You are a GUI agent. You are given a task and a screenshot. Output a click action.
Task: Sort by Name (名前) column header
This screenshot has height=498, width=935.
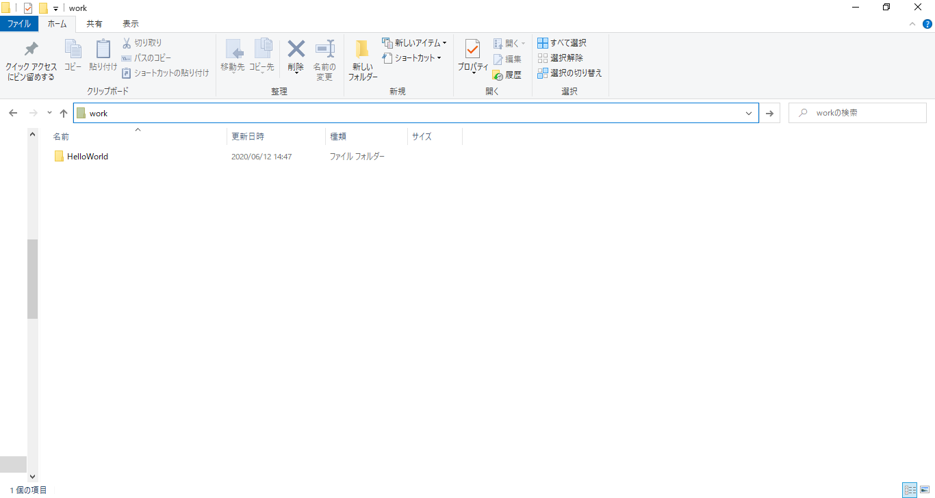(139, 136)
